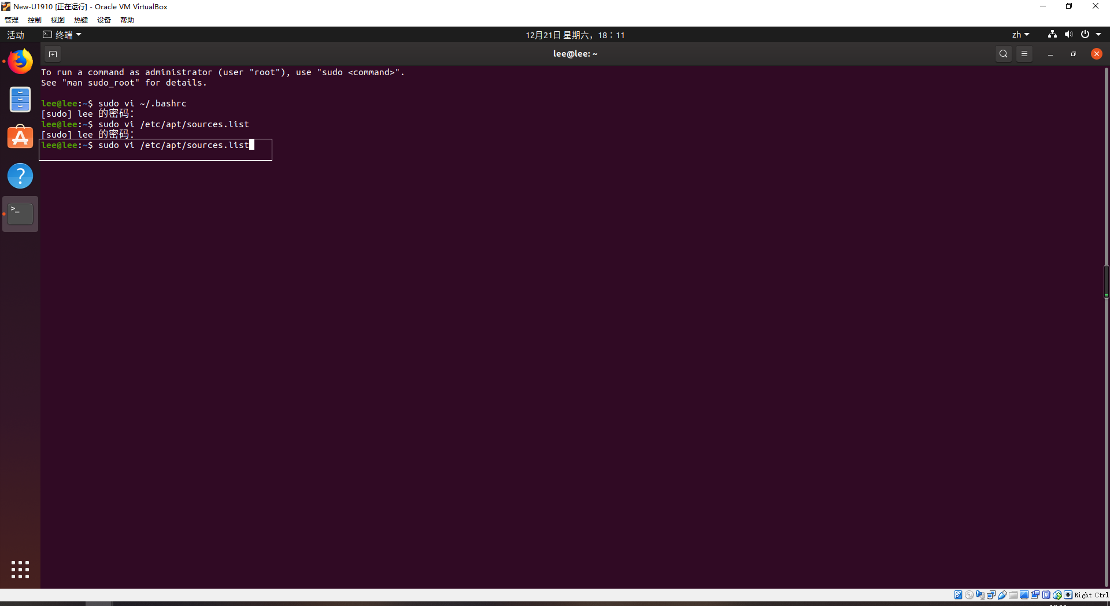
Task: Click VirtualBox network adapters status icon
Action: (991, 594)
